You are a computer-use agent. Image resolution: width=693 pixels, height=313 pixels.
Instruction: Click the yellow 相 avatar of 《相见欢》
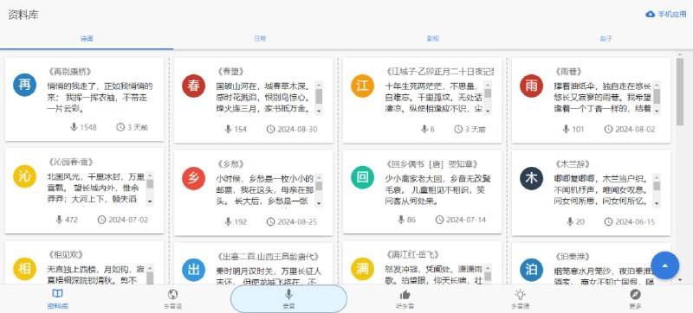[x=25, y=269]
